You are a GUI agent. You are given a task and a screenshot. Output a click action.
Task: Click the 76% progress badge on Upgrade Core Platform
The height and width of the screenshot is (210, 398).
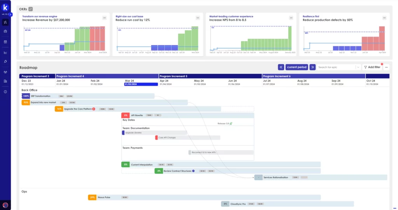tap(59, 109)
